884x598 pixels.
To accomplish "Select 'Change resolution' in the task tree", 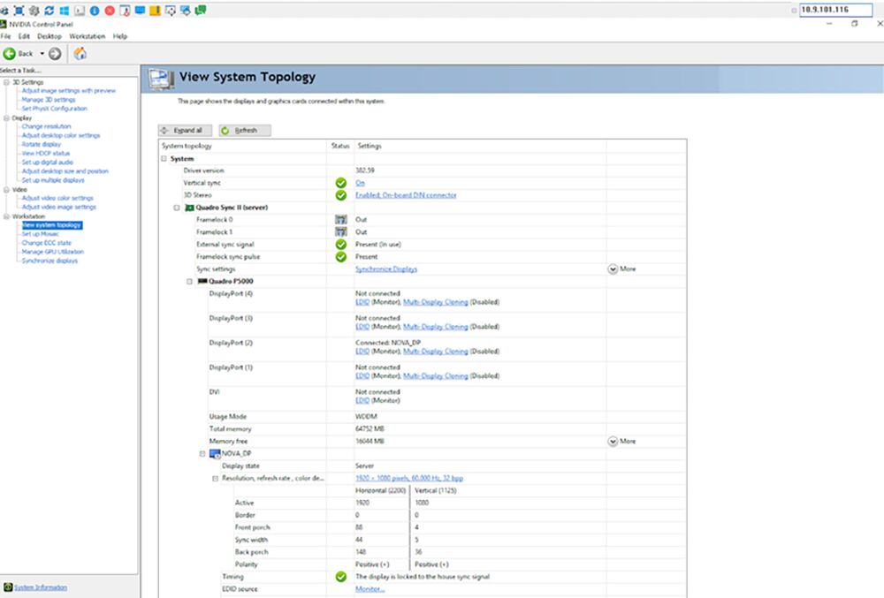I will pos(46,126).
